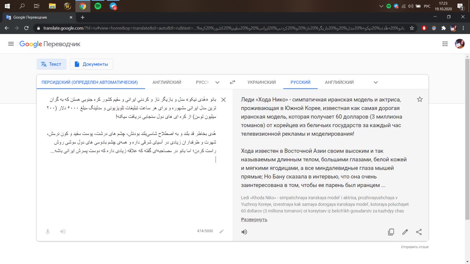Expand the target language list

[x=376, y=82]
